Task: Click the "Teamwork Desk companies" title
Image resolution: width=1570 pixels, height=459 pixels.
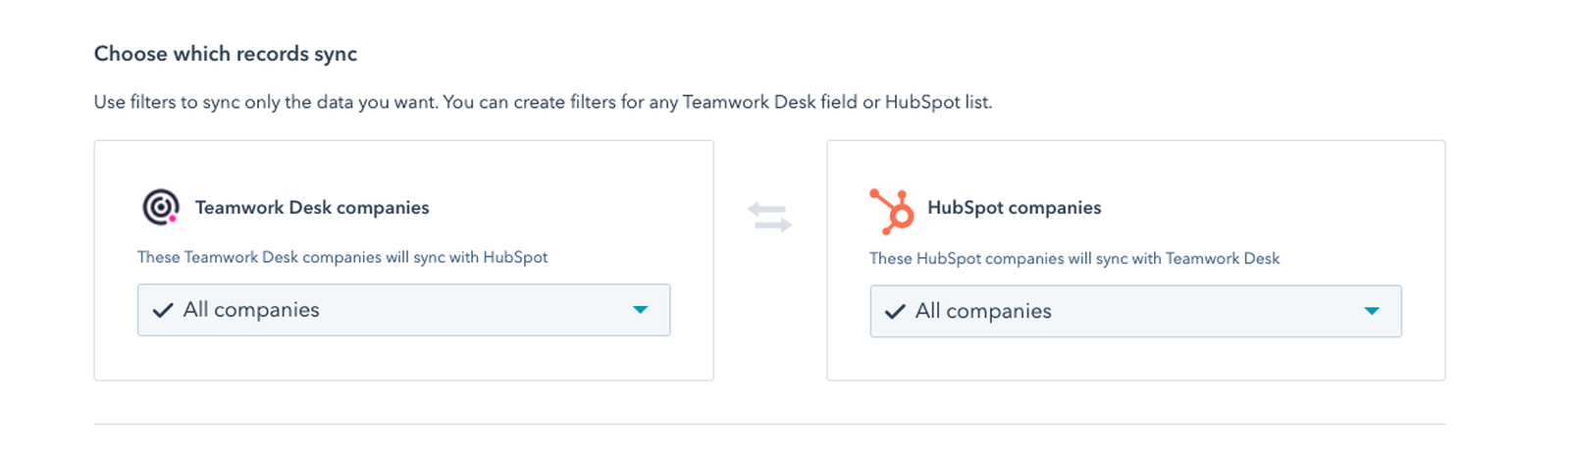Action: point(312,208)
